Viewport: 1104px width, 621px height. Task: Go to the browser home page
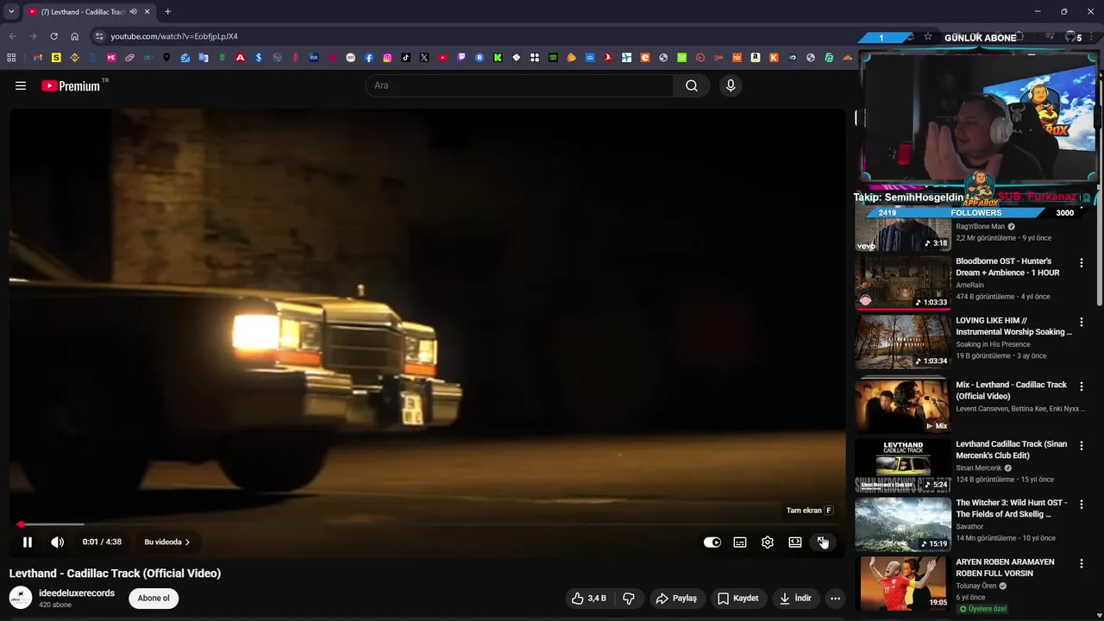tap(74, 36)
